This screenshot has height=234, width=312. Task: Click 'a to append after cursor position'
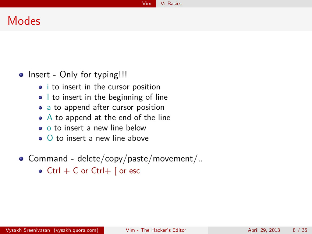[106, 108]
